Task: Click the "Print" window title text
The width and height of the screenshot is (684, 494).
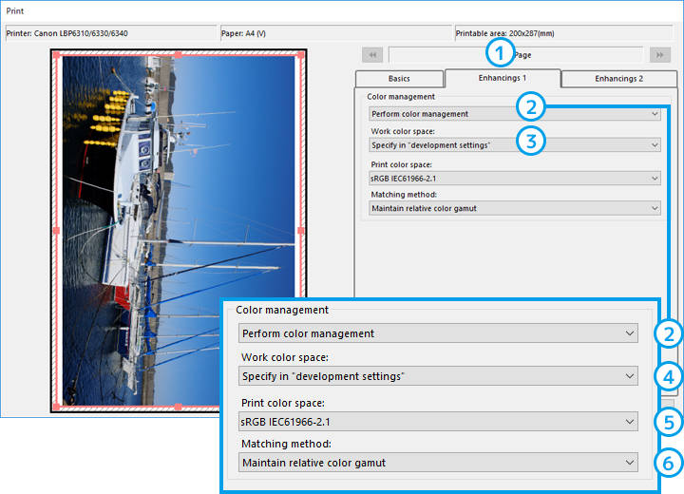Action: pos(15,10)
